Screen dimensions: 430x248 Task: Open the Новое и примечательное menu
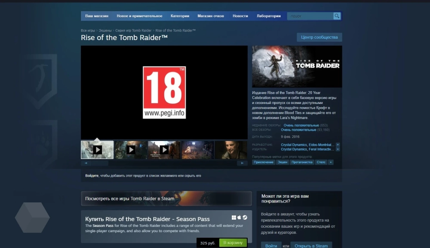[139, 16]
